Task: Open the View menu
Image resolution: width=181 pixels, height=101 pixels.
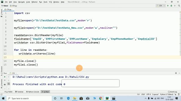Action: pos(15,2)
